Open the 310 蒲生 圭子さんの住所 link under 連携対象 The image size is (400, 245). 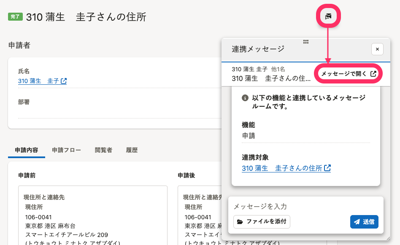(x=281, y=168)
